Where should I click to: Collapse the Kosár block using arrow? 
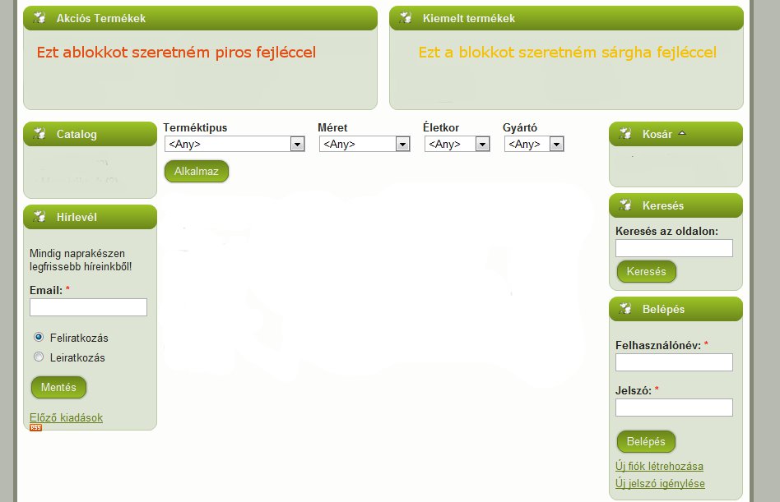pos(681,133)
